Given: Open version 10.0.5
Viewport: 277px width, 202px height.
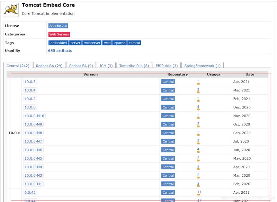Looking at the screenshot, I should tap(30, 82).
